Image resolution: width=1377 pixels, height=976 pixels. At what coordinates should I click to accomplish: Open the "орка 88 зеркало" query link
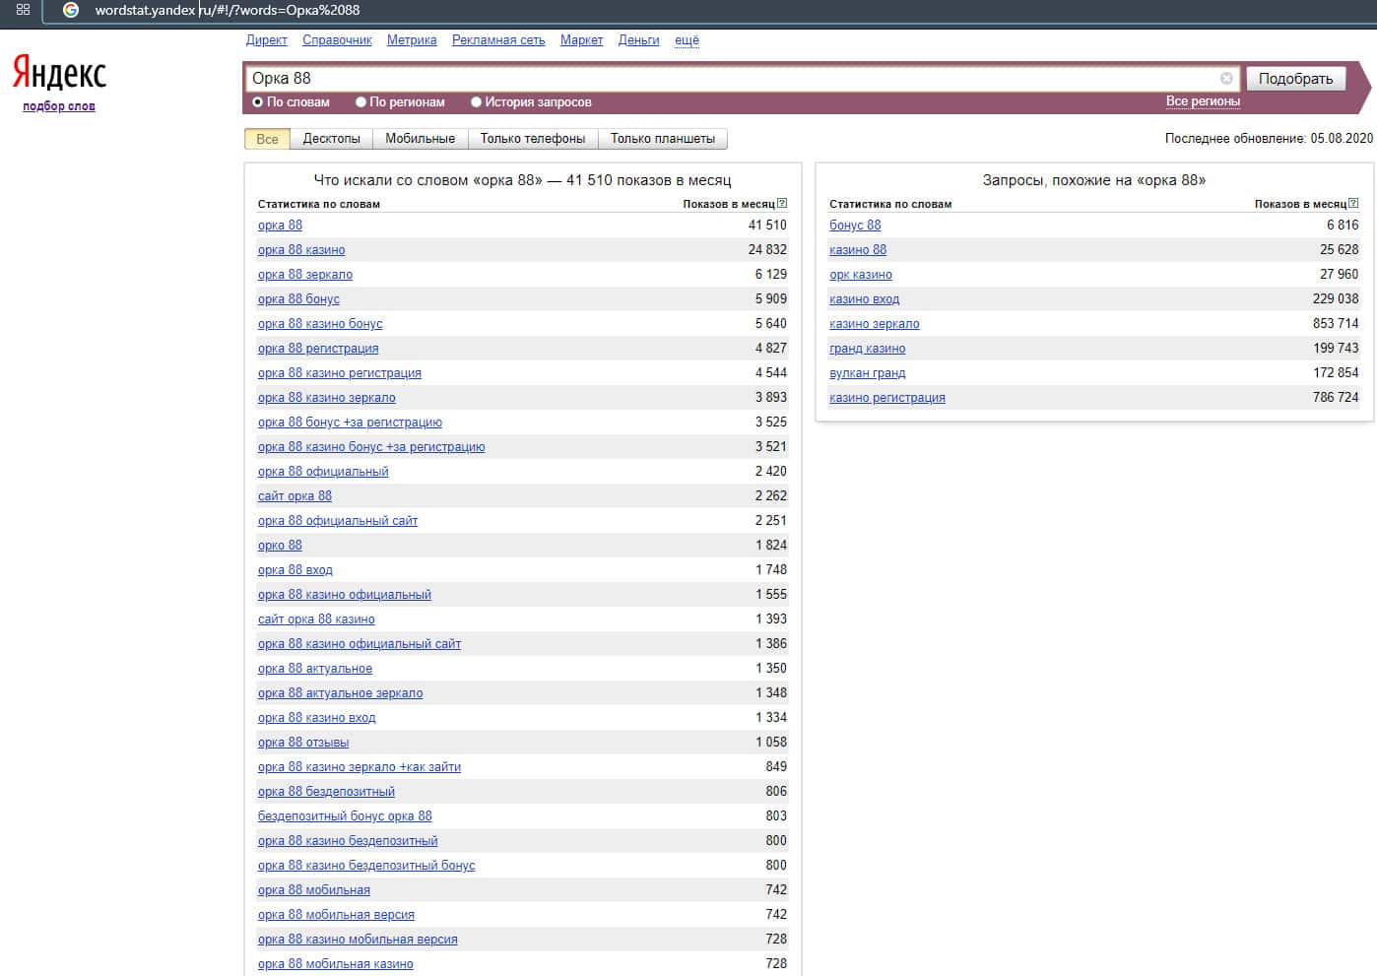(x=304, y=275)
